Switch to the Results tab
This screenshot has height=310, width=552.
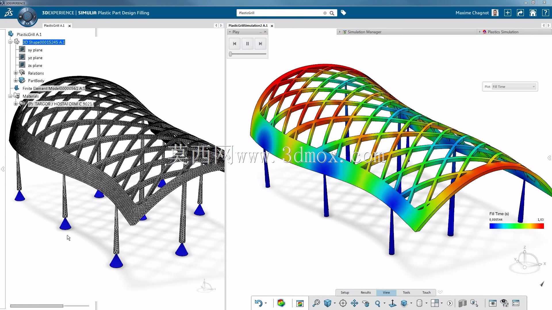point(366,292)
